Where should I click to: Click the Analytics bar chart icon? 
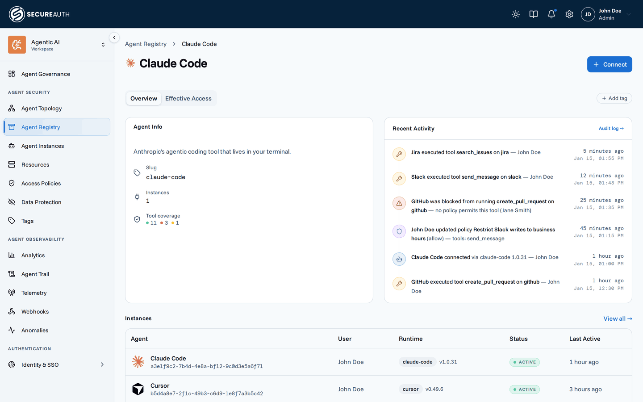12,255
